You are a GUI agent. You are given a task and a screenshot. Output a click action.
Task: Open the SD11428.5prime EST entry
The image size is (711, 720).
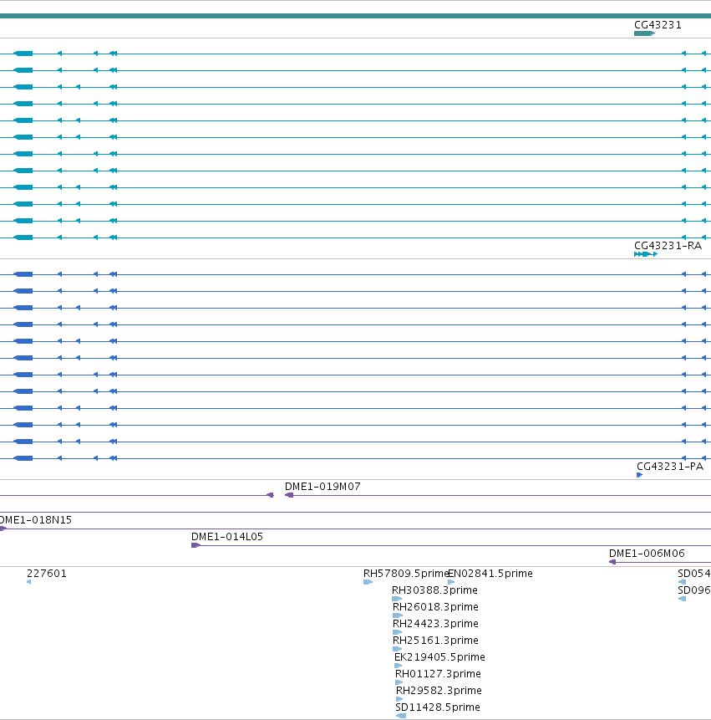pos(438,707)
